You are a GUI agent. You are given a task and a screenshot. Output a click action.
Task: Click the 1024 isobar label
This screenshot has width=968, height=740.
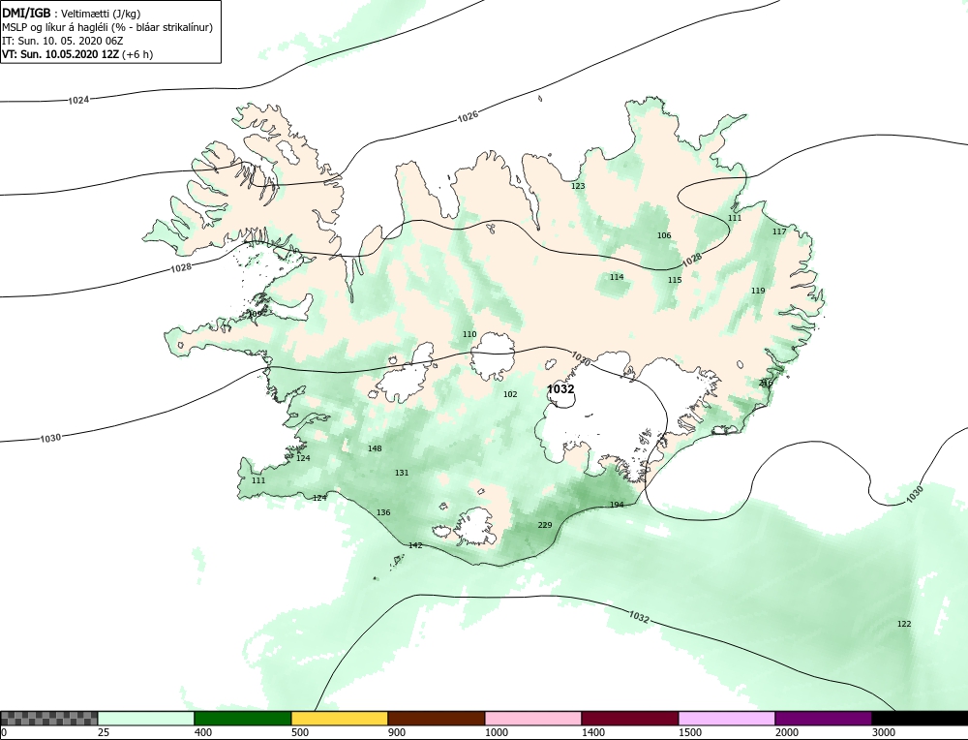pos(78,100)
